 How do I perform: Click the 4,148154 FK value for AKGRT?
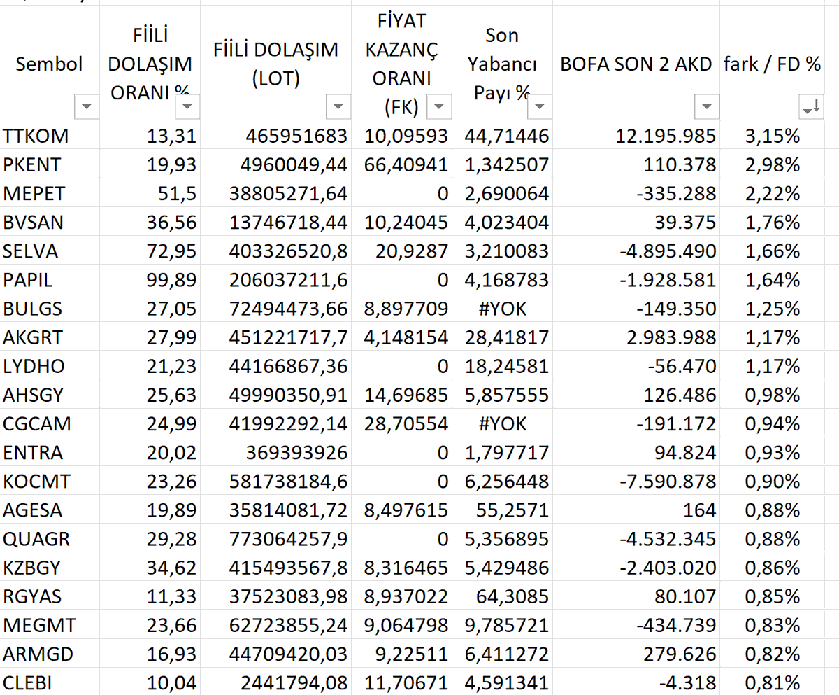[406, 337]
